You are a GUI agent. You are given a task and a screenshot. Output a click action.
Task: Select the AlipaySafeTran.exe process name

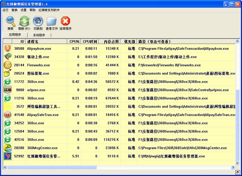pos(43,115)
